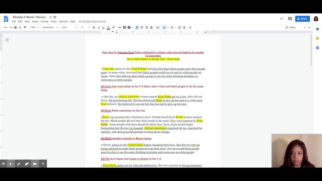Viewport: 322px width, 181px height.
Task: Center align text
Action: click(142, 27)
